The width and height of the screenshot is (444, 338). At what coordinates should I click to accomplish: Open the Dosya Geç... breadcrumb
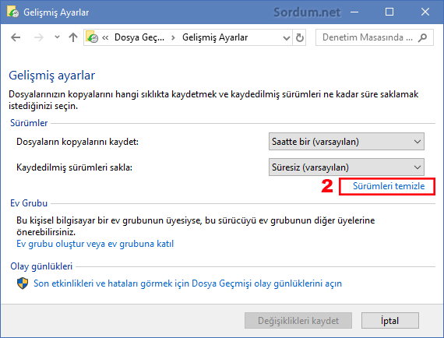pyautogui.click(x=139, y=37)
